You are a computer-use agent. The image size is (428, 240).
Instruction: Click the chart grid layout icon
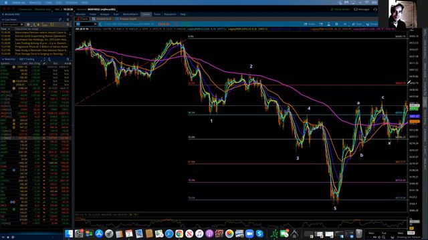(x=321, y=24)
